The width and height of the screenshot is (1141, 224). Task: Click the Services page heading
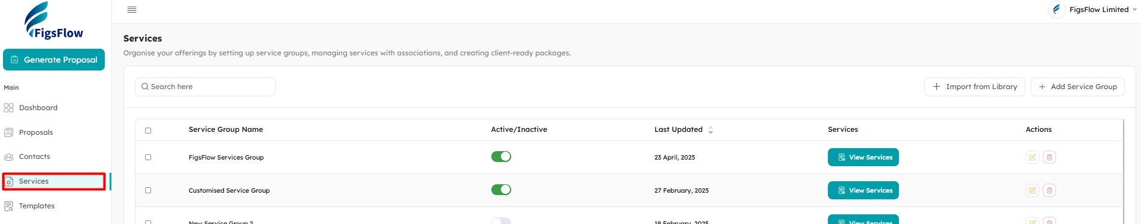click(x=143, y=39)
